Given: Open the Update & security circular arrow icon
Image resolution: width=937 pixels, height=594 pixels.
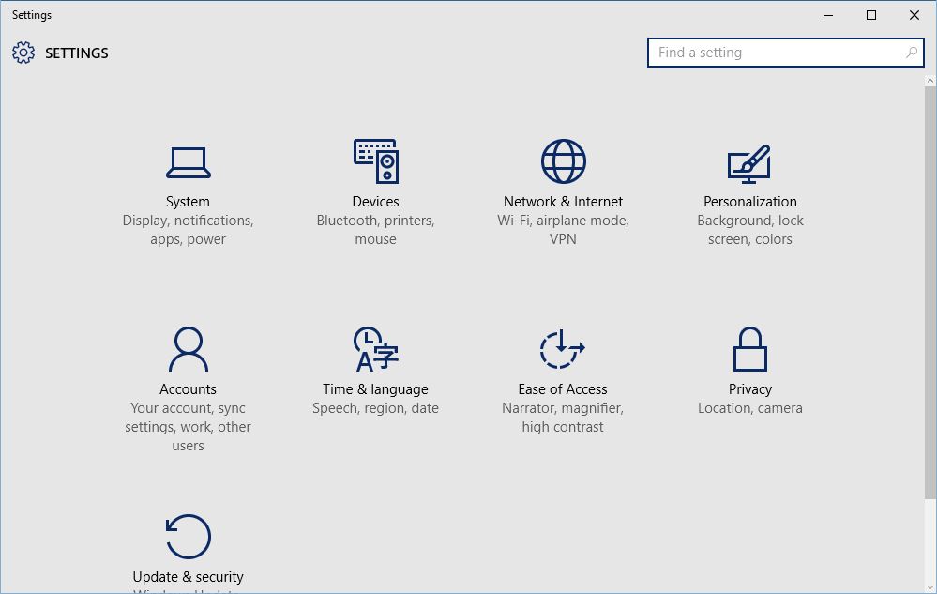Looking at the screenshot, I should pyautogui.click(x=189, y=537).
